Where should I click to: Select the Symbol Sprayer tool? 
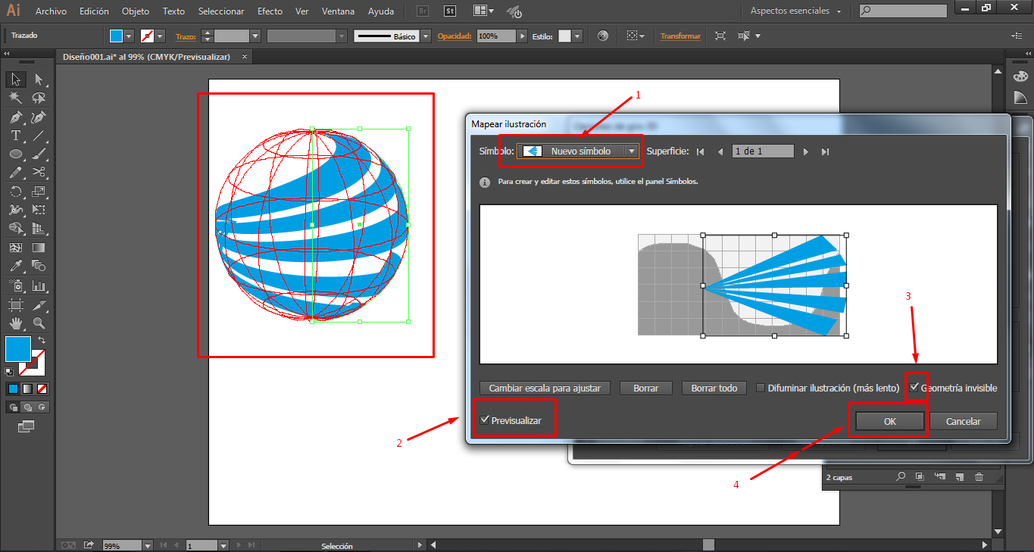coord(16,286)
